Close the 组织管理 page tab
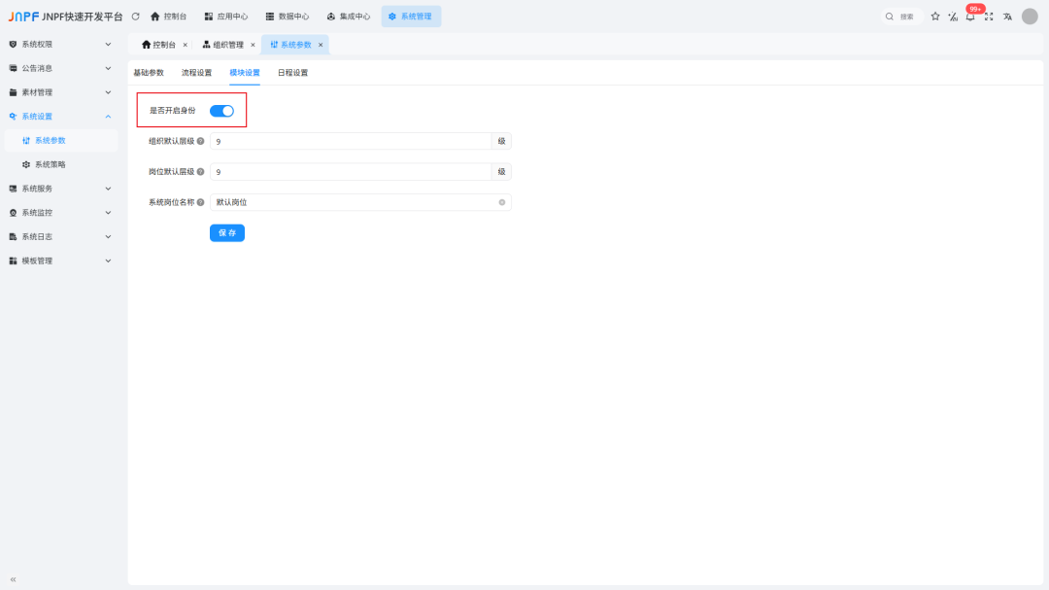The width and height of the screenshot is (1049, 590). 253,45
